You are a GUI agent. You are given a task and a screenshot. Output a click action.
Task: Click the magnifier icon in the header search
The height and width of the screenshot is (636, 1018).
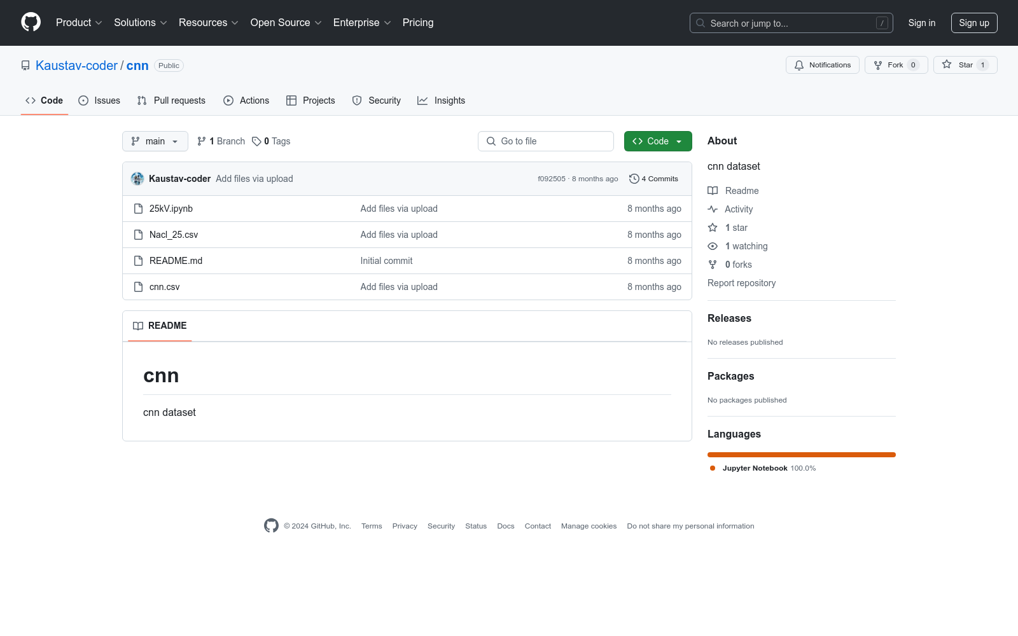[701, 23]
